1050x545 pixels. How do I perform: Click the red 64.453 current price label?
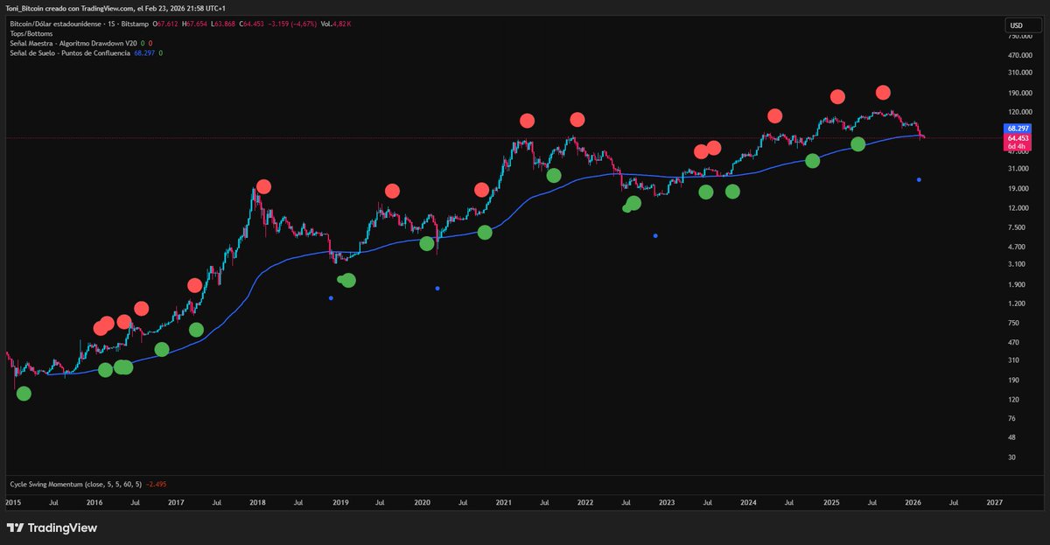1018,138
